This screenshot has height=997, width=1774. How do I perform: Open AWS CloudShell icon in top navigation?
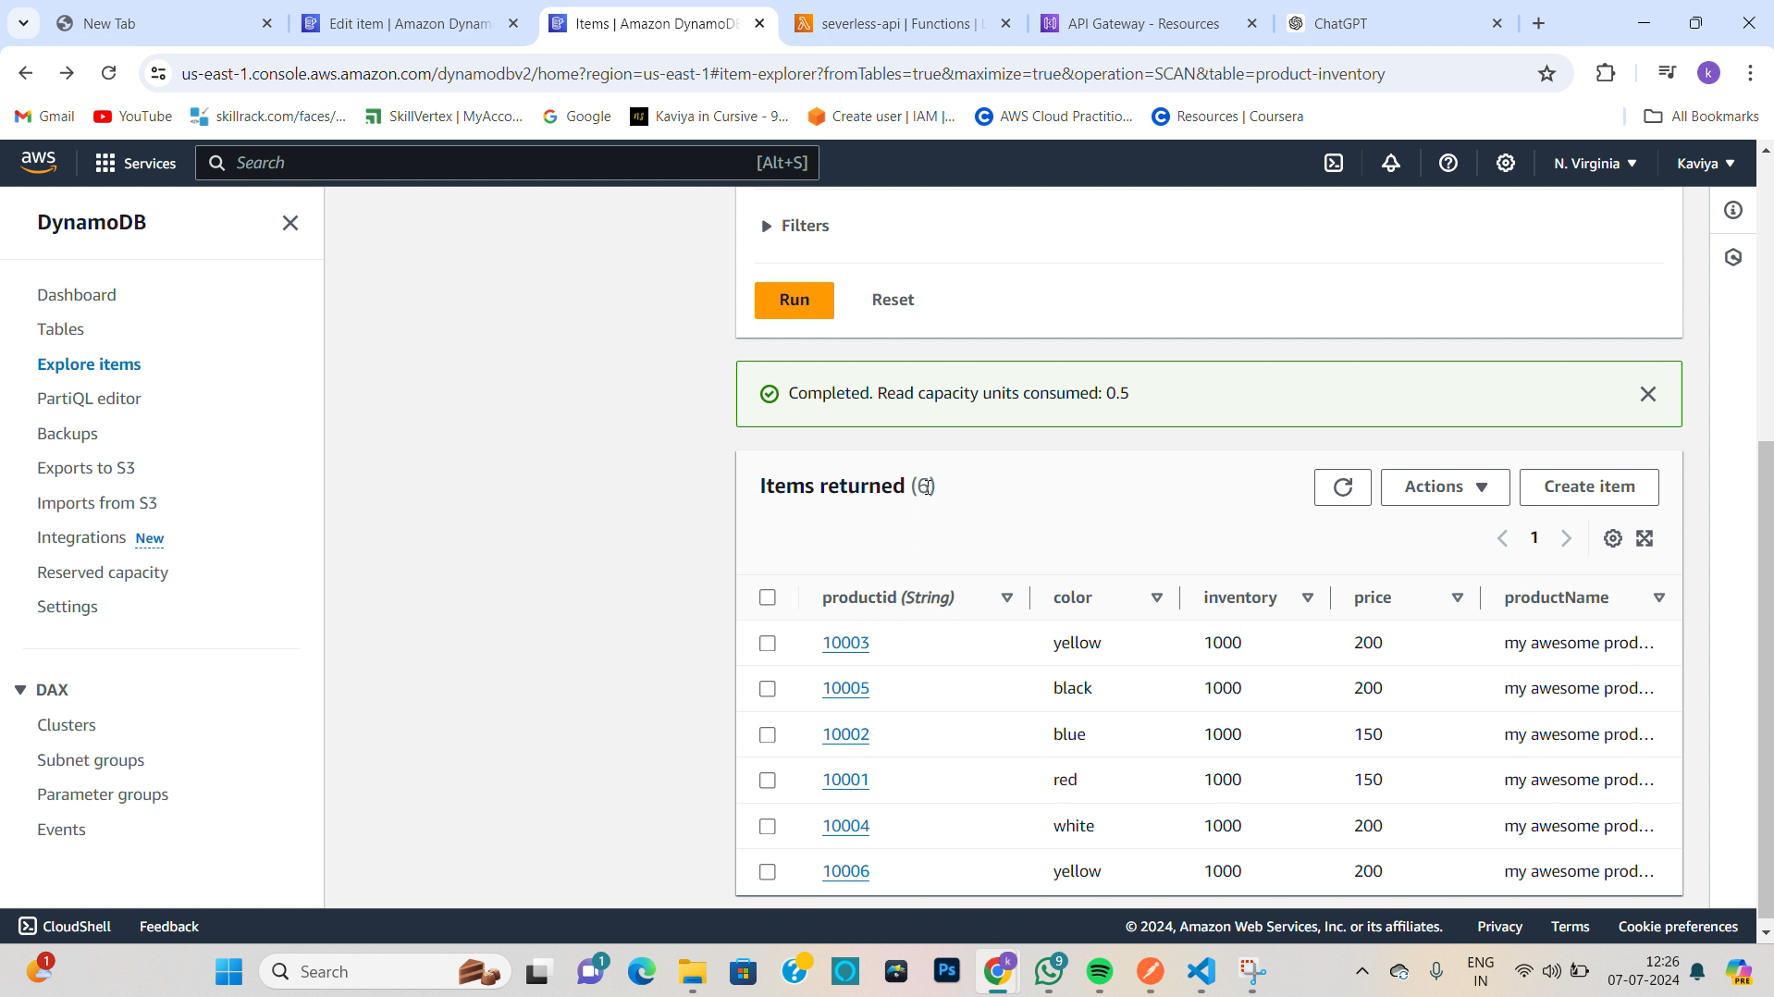point(1334,163)
